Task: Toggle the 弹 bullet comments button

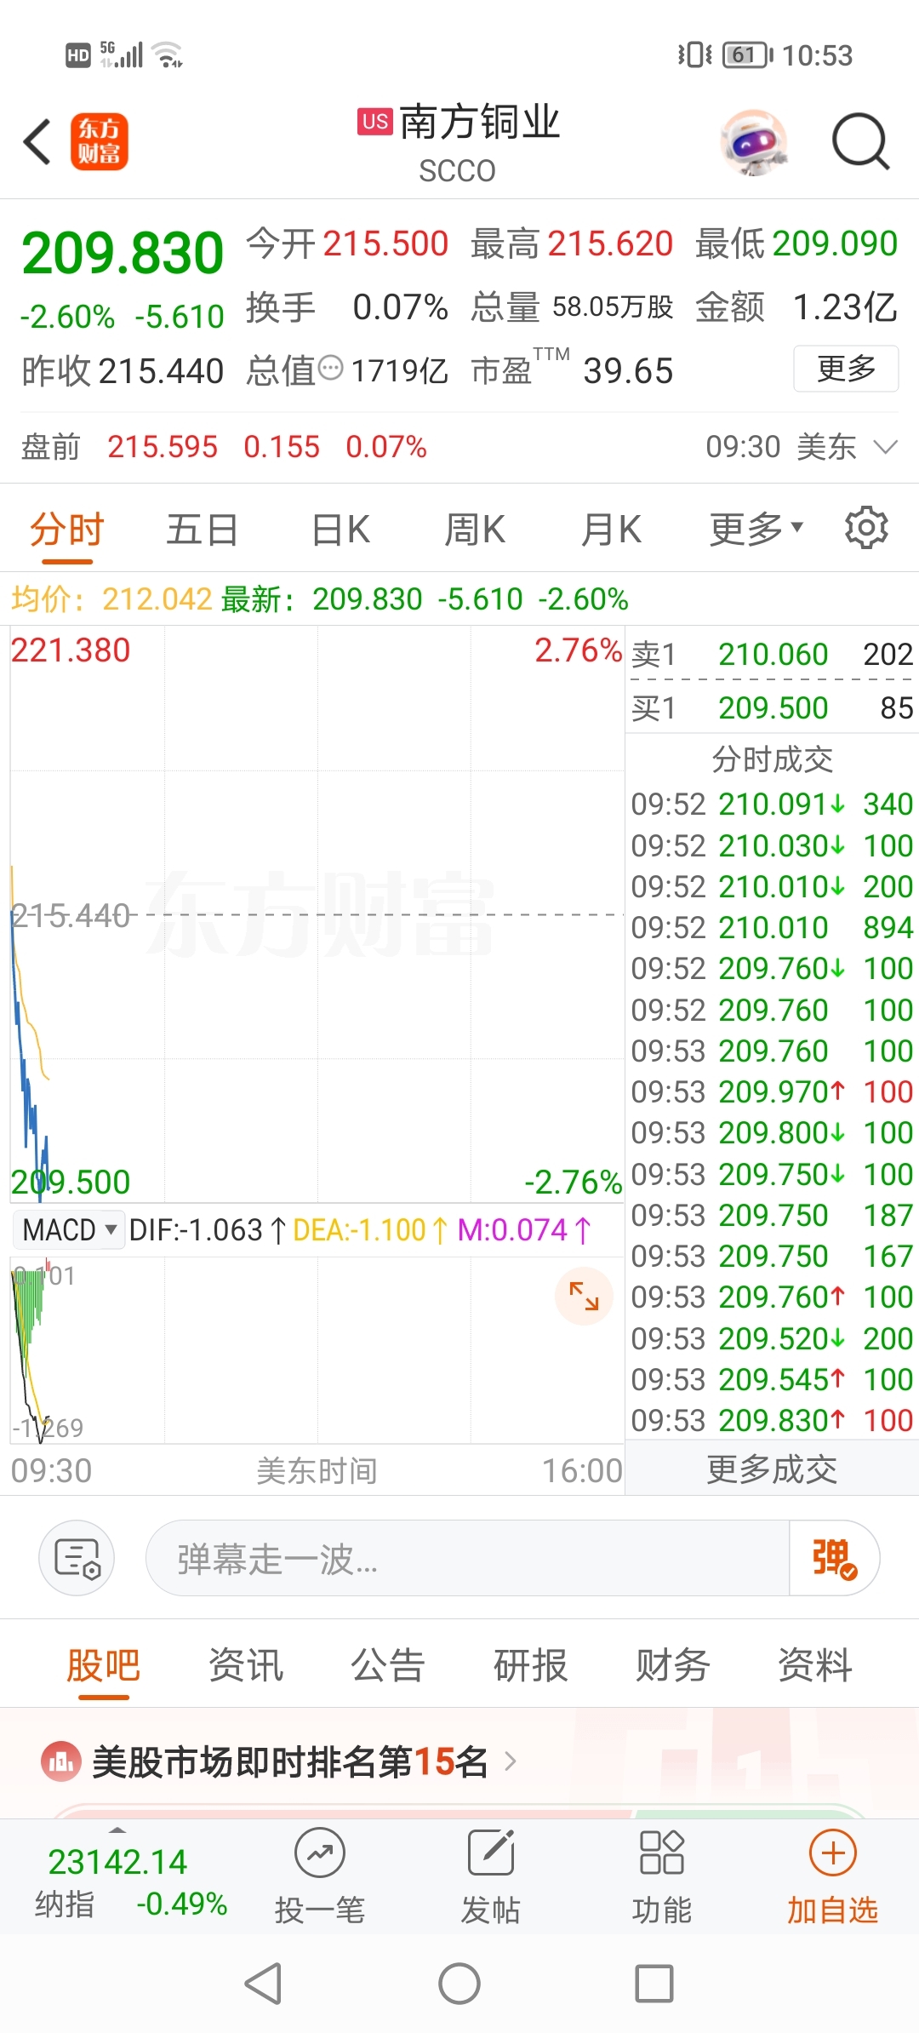Action: point(834,1558)
